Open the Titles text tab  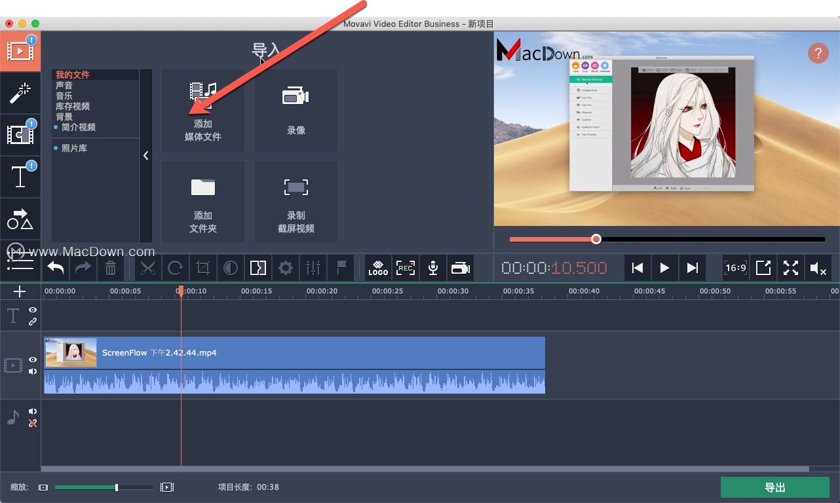pyautogui.click(x=20, y=176)
